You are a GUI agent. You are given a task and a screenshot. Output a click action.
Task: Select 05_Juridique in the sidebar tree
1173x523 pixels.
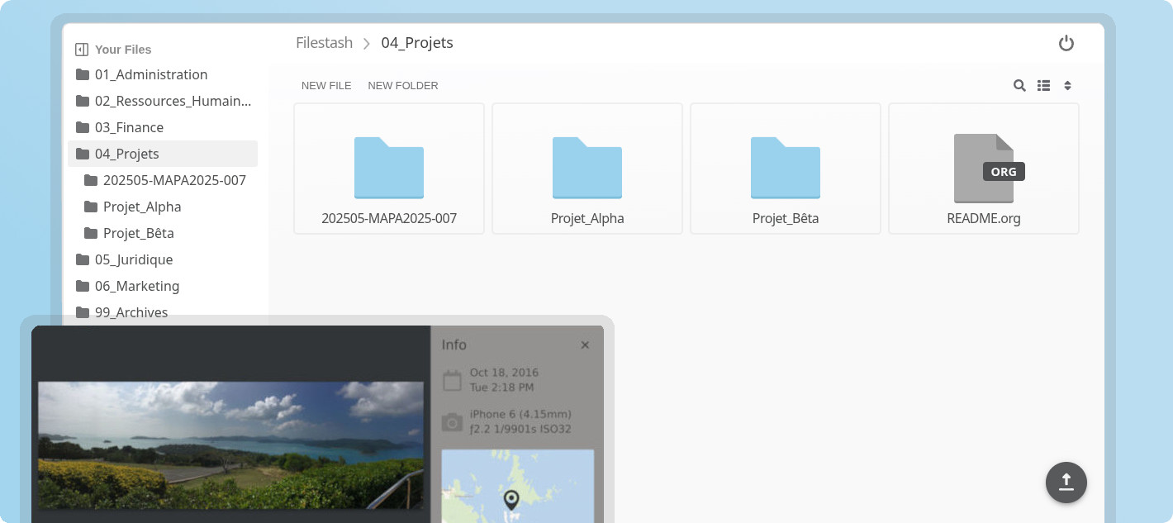coord(133,259)
